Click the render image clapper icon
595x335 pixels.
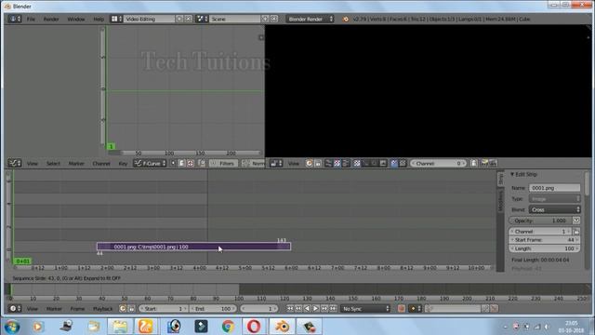484,164
